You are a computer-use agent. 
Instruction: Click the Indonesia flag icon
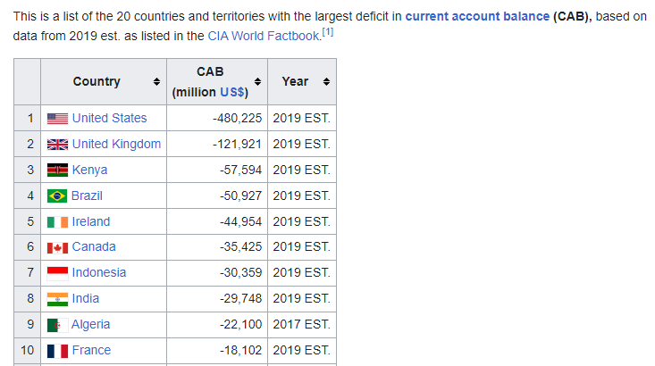click(57, 273)
